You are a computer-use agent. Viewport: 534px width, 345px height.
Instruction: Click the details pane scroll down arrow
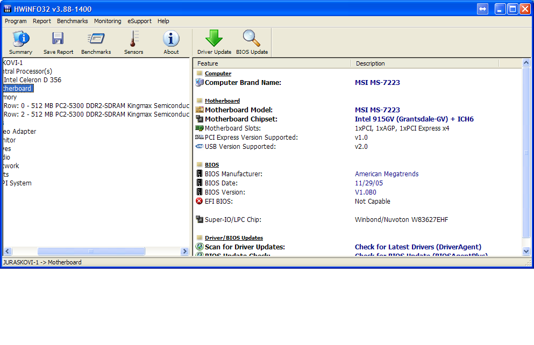(x=526, y=251)
